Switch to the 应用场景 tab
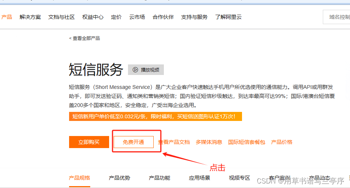This screenshot has width=350, height=188. click(199, 178)
